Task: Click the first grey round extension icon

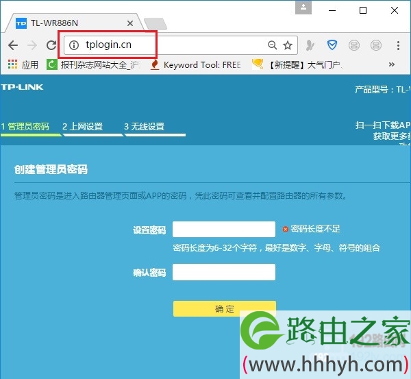Action: [x=354, y=45]
